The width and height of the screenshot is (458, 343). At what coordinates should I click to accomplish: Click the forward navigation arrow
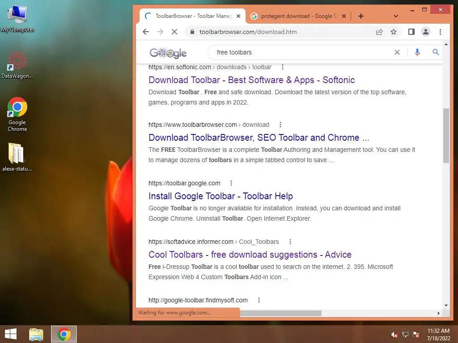pyautogui.click(x=160, y=32)
